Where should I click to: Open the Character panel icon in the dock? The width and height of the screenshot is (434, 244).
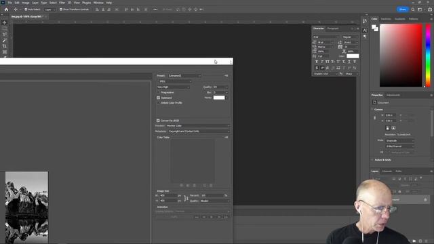(365, 30)
